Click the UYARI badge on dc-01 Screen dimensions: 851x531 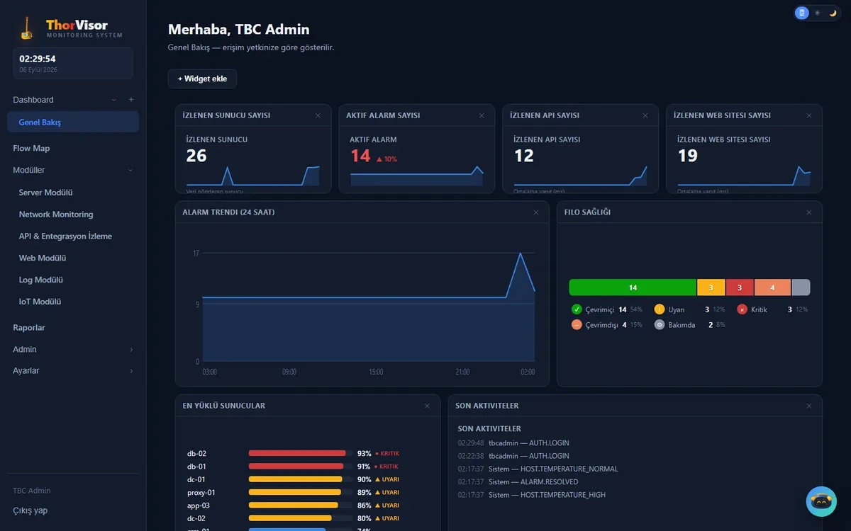pyautogui.click(x=387, y=479)
